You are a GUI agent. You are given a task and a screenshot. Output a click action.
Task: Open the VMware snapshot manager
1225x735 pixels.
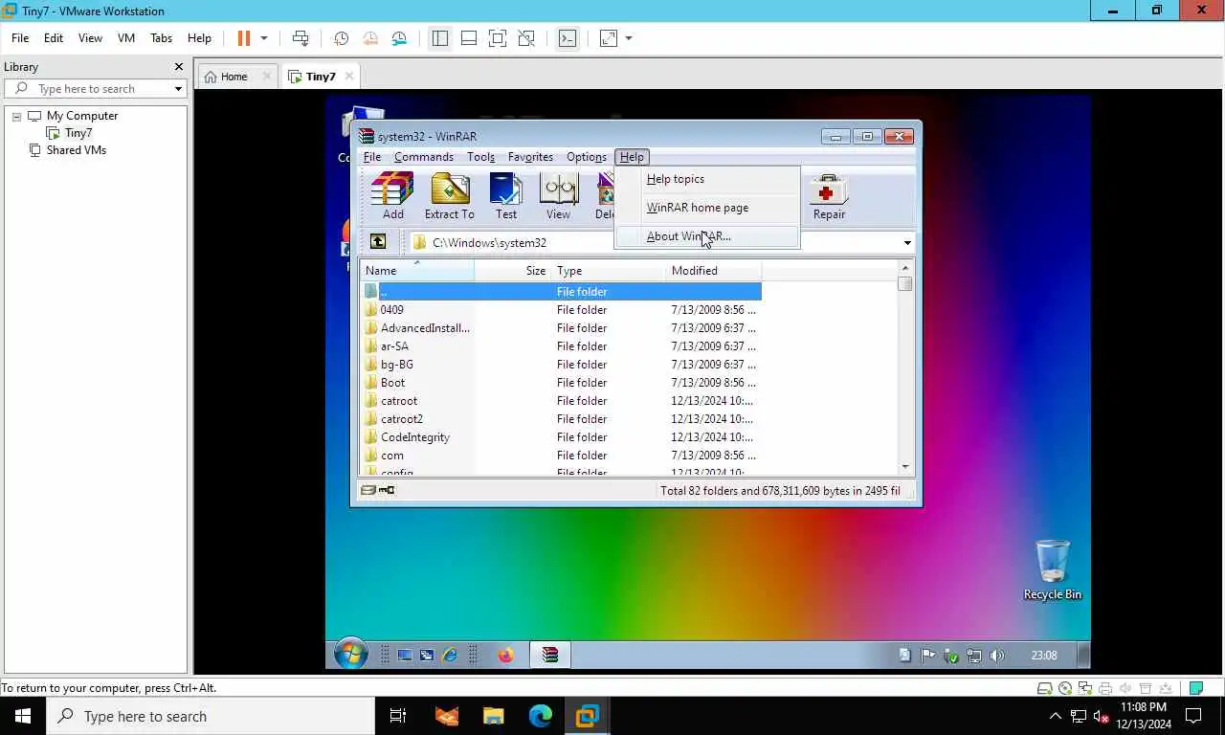click(x=399, y=38)
